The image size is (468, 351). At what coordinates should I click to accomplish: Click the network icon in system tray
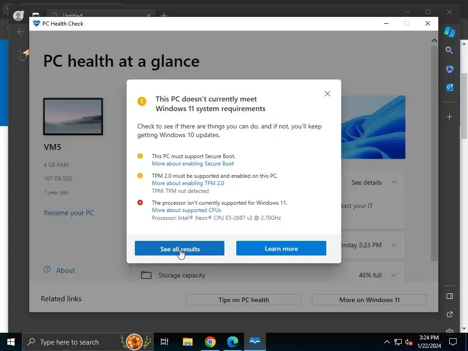coord(398,342)
